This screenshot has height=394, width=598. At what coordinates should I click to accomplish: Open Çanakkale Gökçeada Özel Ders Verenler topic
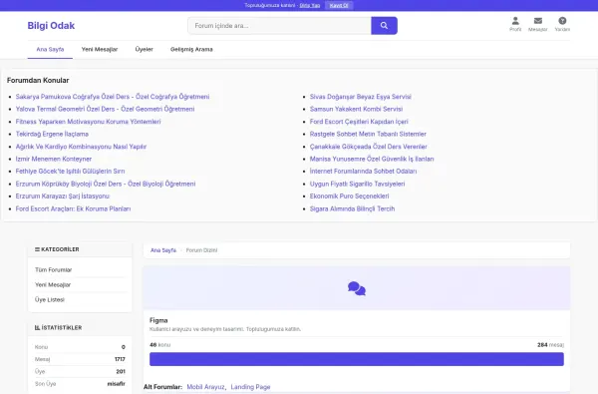[369, 147]
